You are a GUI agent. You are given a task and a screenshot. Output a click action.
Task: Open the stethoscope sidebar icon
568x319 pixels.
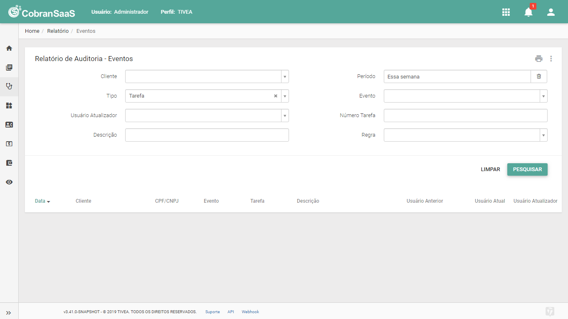tap(9, 86)
